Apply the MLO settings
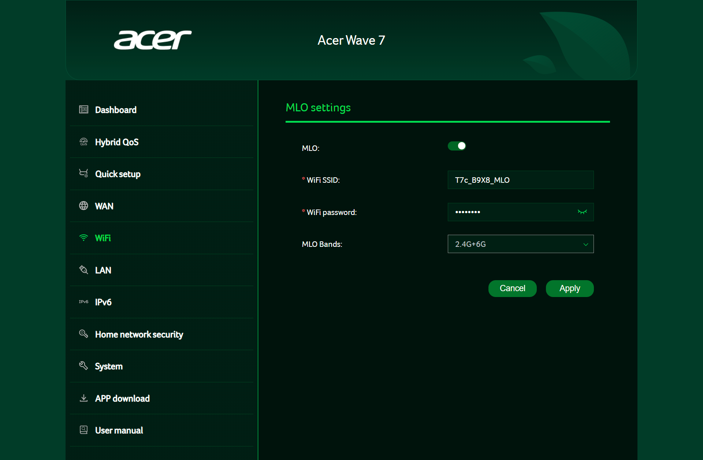Screen dimensions: 703x460 click(x=570, y=289)
